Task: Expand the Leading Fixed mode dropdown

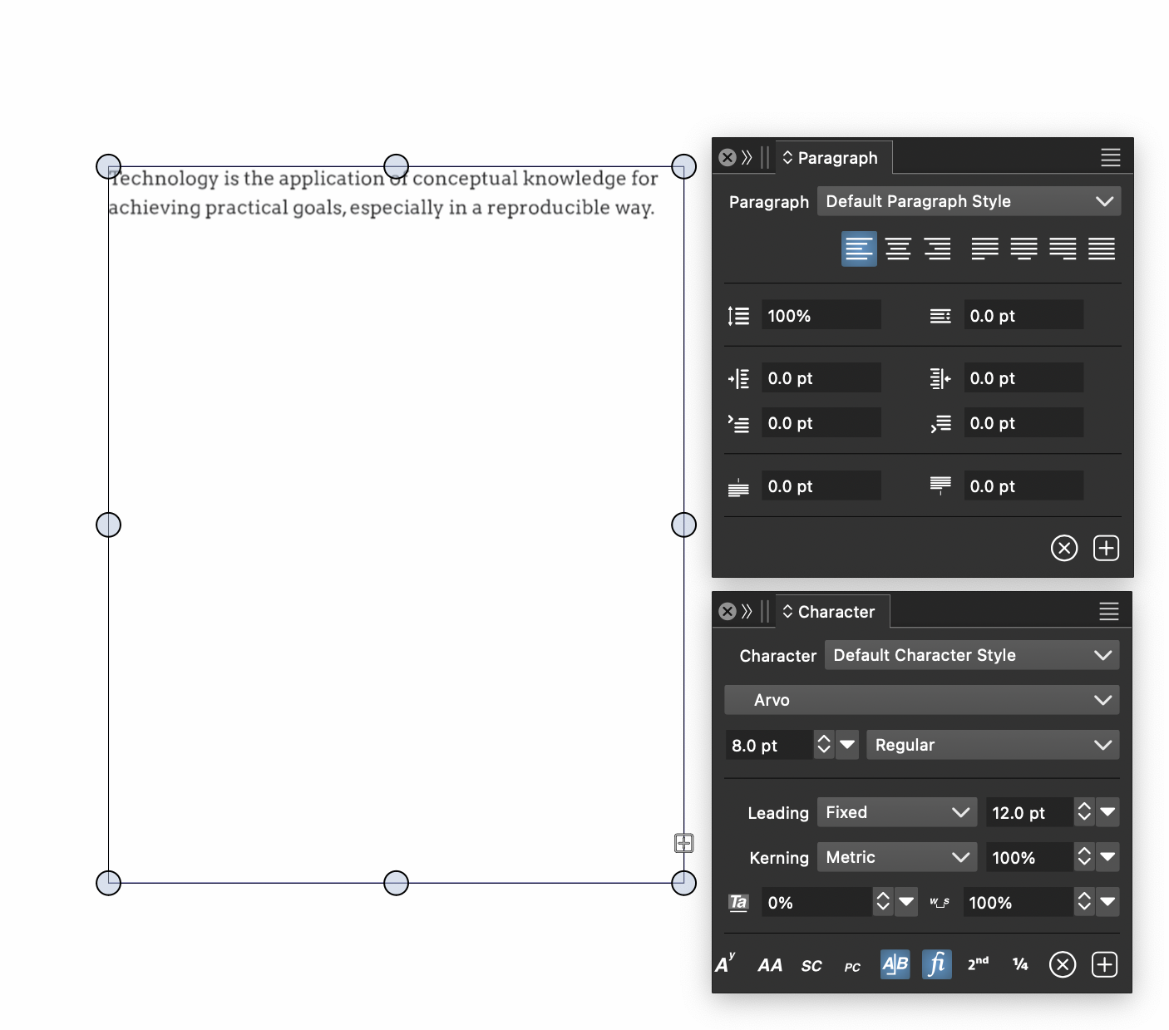Action: [x=896, y=812]
